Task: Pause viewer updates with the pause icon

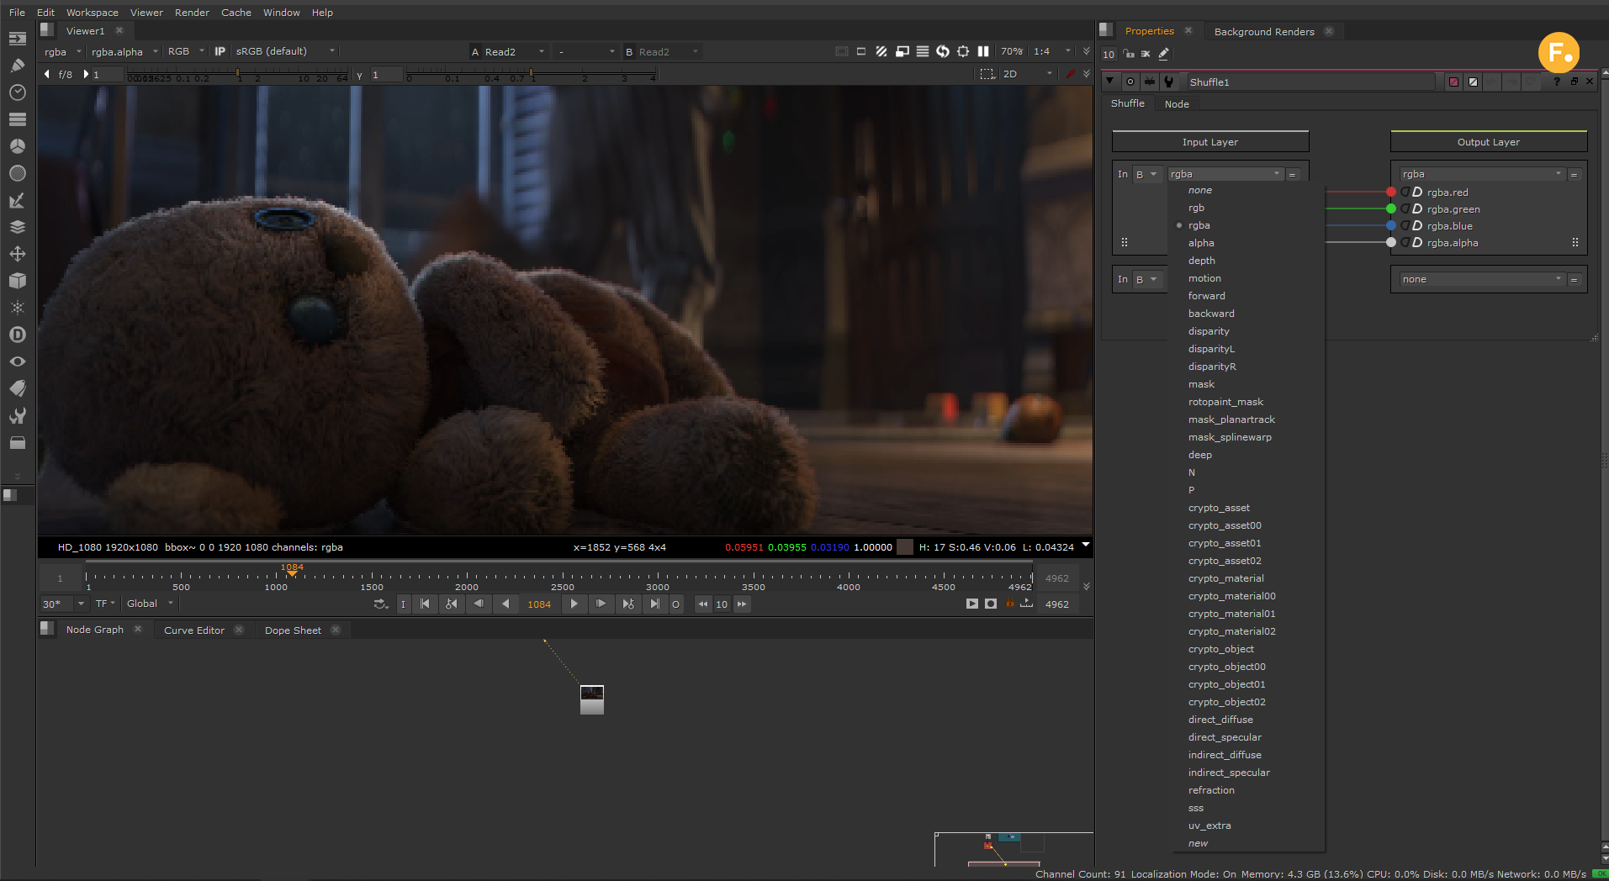Action: pos(982,51)
